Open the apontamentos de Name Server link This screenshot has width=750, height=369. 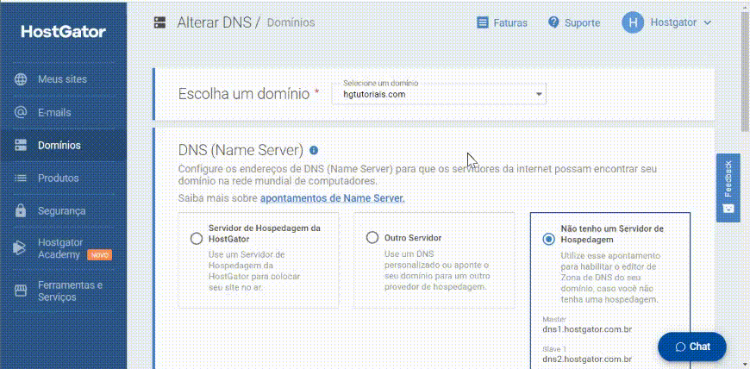pyautogui.click(x=333, y=198)
